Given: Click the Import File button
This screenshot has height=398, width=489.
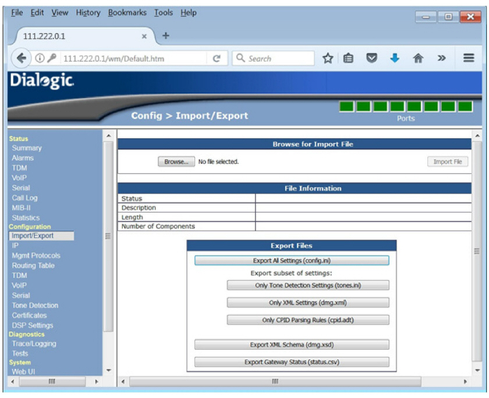Looking at the screenshot, I should pyautogui.click(x=448, y=162).
